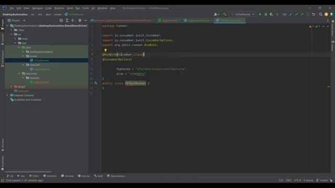Image resolution: width=335 pixels, height=188 pixels.
Task: Collapse the runner package
Action: [x=23, y=56]
